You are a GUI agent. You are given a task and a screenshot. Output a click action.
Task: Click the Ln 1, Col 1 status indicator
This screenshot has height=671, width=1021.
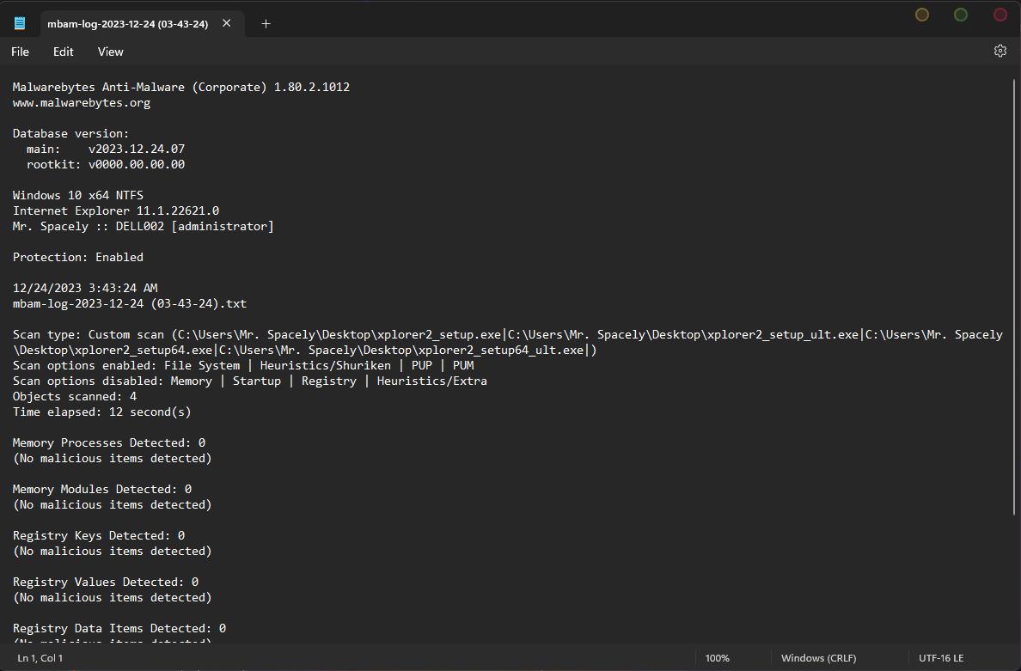pyautogui.click(x=40, y=658)
